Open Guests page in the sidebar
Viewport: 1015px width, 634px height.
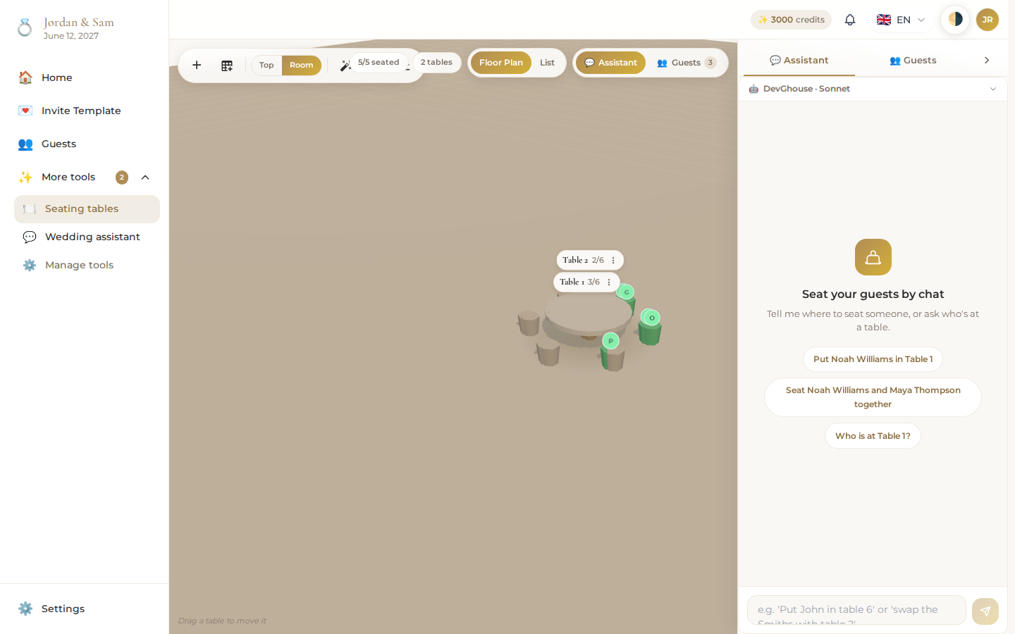point(85,144)
